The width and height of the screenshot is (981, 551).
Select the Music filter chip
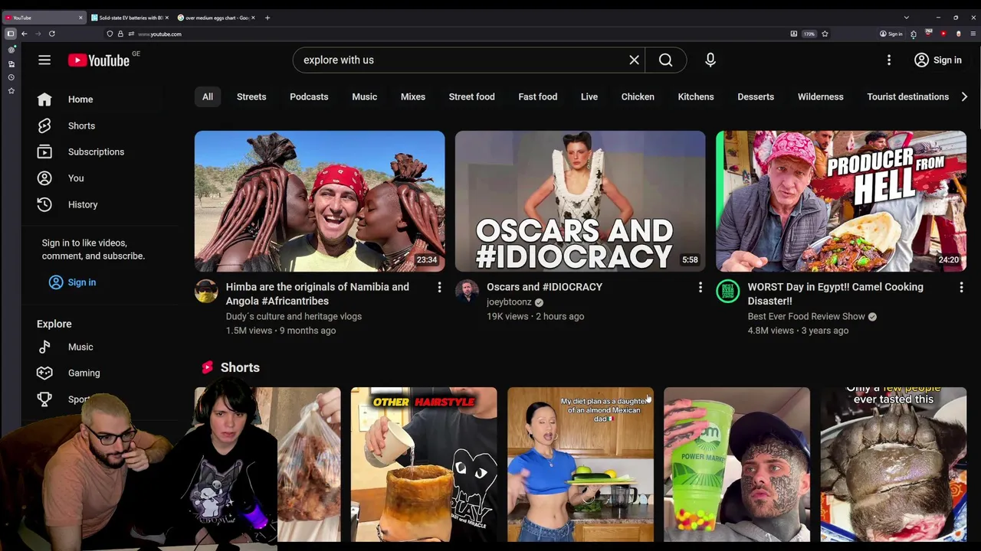tap(364, 96)
